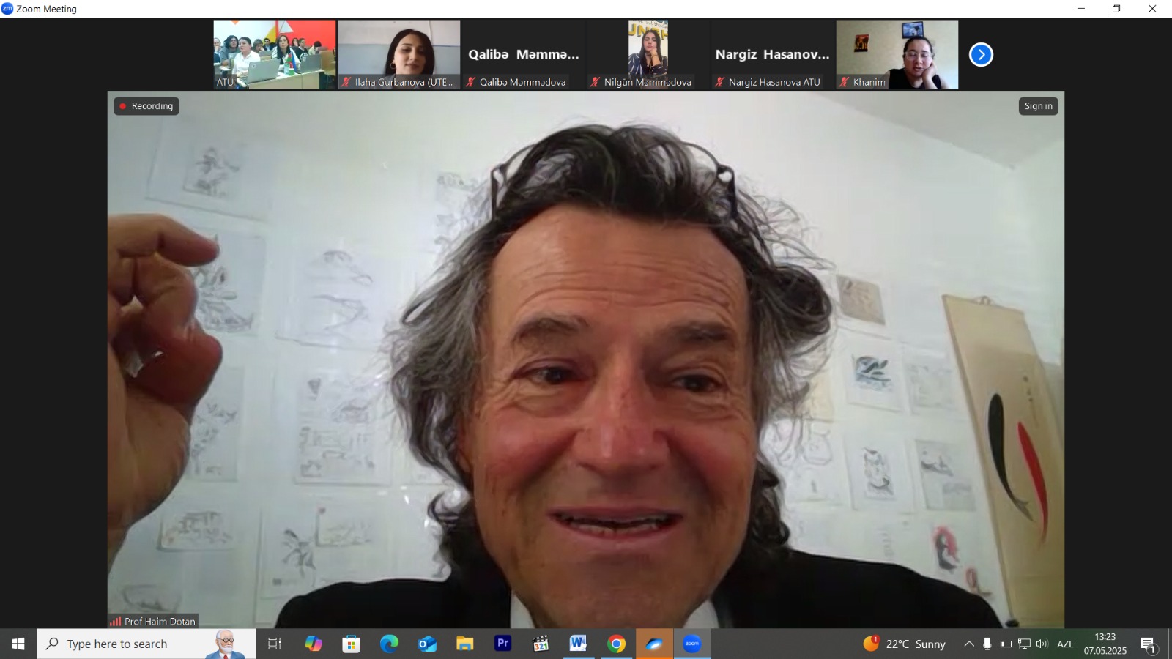Click the Recording indicator
This screenshot has width=1172, height=659.
click(x=146, y=106)
